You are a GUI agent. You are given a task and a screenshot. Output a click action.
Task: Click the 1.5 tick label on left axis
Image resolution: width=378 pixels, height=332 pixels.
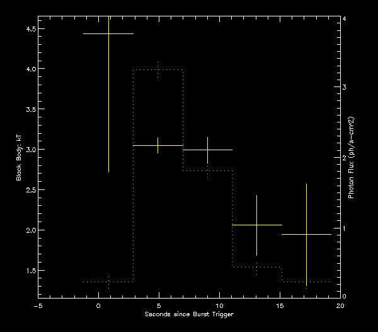[x=28, y=270]
